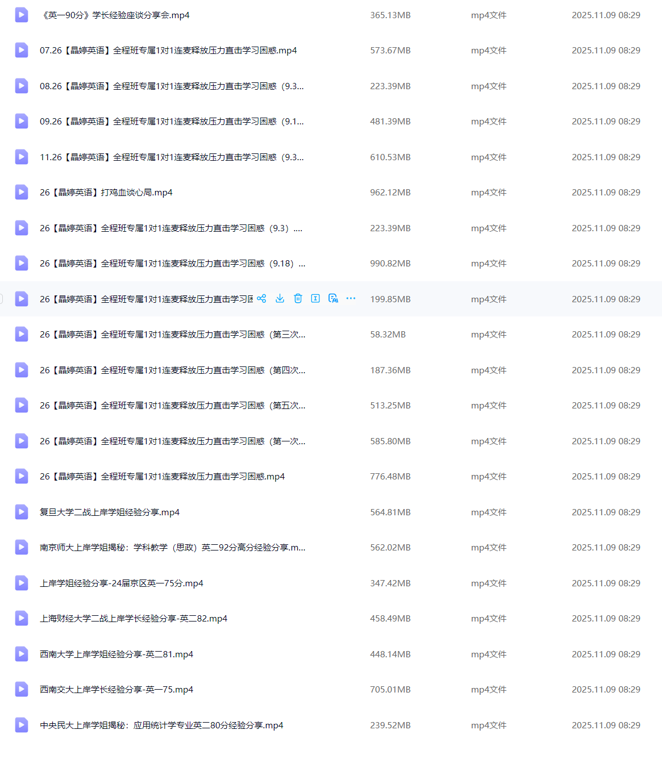Viewport: 662px width, 759px height.
Task: Open 西南交大上岸学长经验分享-英一75.mp4
Action: coord(116,690)
